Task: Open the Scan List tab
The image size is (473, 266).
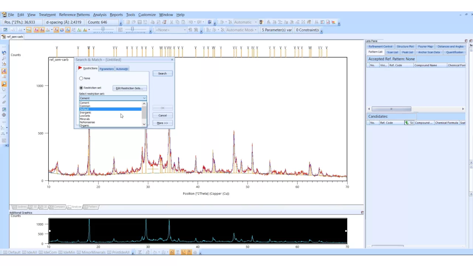Action: point(392,52)
